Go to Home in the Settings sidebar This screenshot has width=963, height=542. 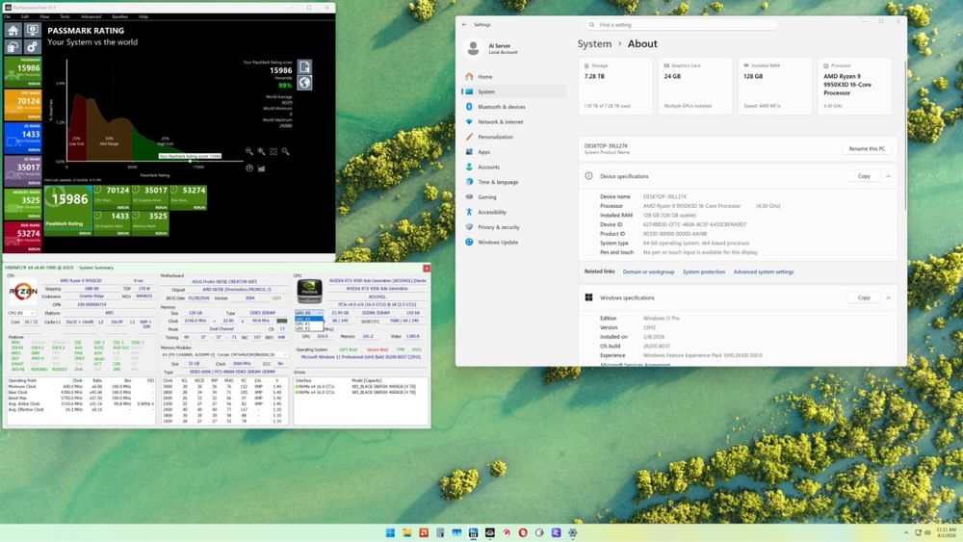pos(514,77)
